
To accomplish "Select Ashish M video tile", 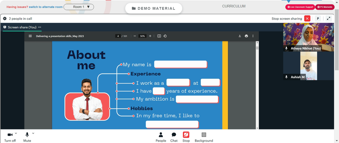I will click(308, 66).
